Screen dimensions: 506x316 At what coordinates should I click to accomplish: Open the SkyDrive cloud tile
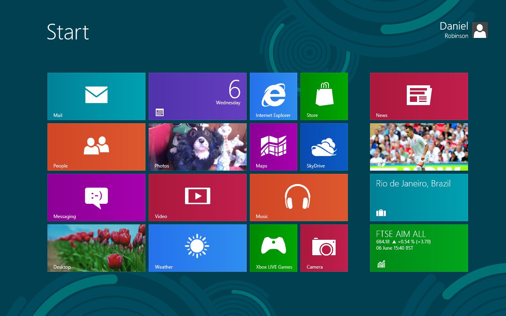pos(324,147)
